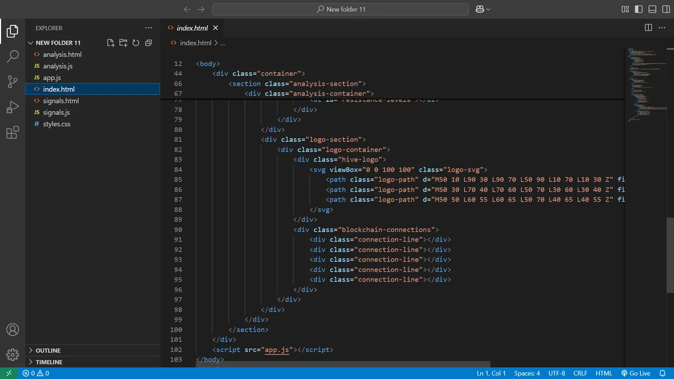Open the Copilot dropdown arrow
The image size is (674, 379).
pos(488,9)
